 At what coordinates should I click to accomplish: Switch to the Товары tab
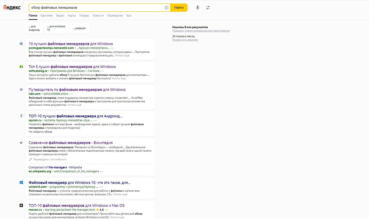point(84,15)
